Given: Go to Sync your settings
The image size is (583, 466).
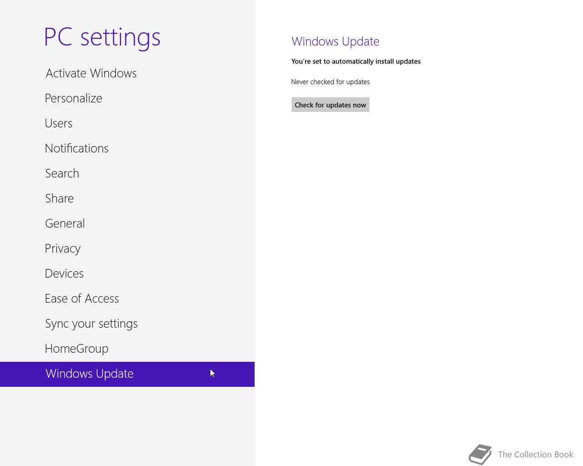Looking at the screenshot, I should coord(127,324).
